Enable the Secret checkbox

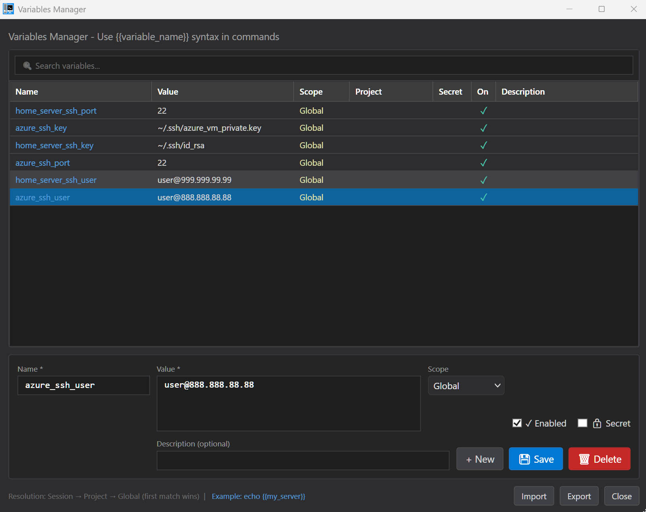582,423
